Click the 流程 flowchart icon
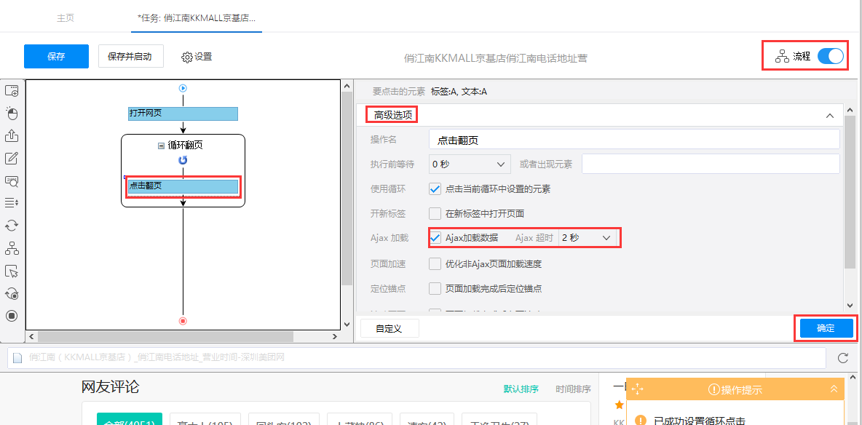The height and width of the screenshot is (425, 862). (782, 56)
